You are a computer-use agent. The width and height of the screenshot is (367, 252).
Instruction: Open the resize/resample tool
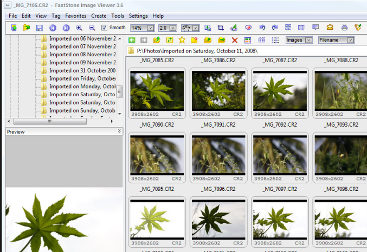point(208,28)
